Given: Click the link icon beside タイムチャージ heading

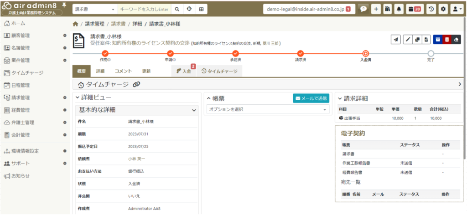Looking at the screenshot, I should coord(136,84).
